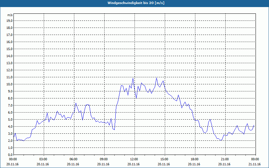Pick the '15:00' time label

(165, 159)
